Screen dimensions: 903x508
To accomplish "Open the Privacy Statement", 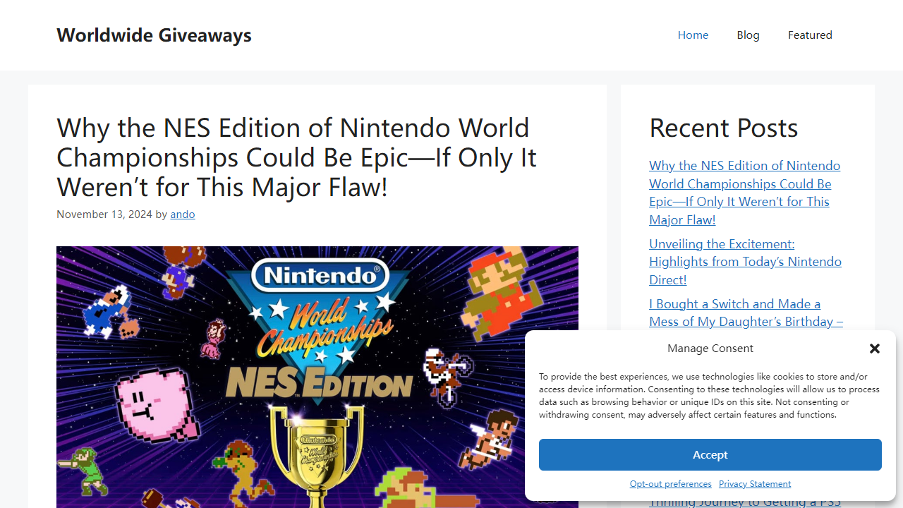I will [754, 483].
